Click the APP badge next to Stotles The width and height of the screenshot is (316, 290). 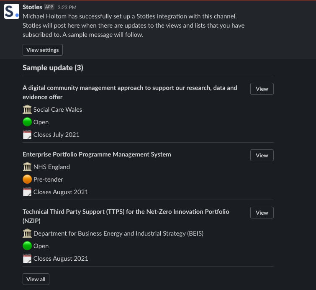pos(49,7)
